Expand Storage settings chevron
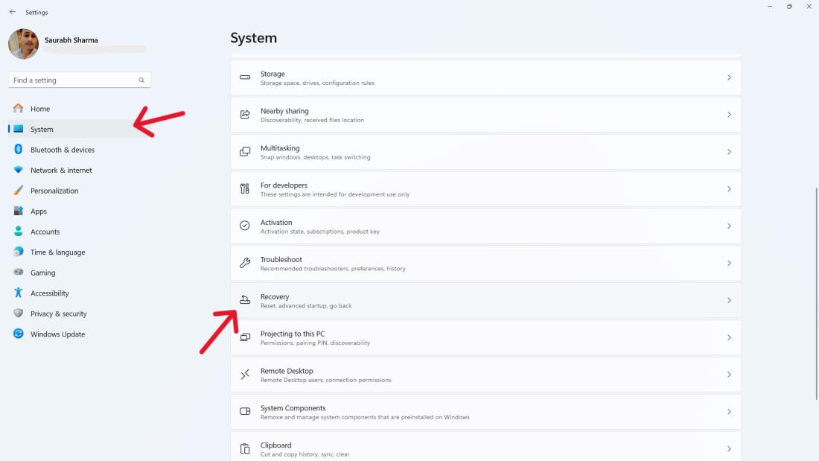The image size is (819, 461). [729, 77]
